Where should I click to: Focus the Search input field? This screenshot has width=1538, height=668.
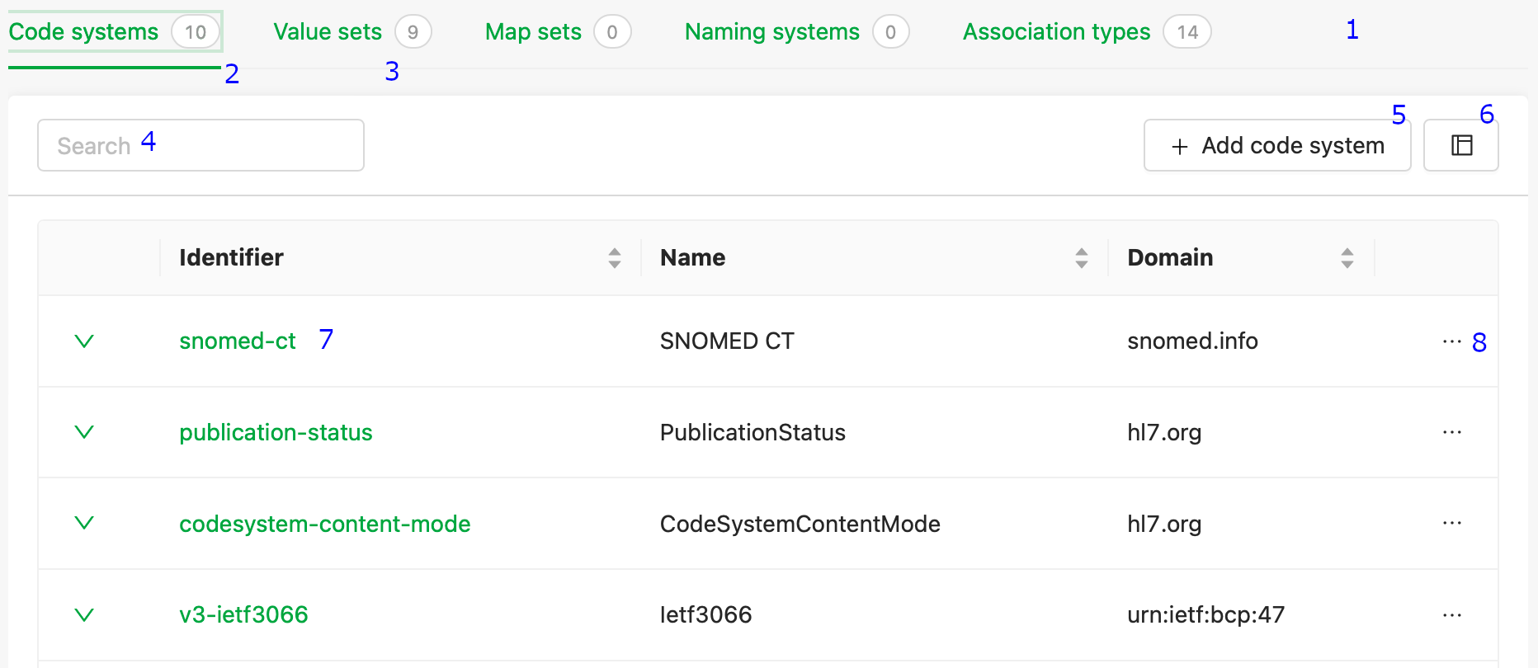tap(201, 145)
